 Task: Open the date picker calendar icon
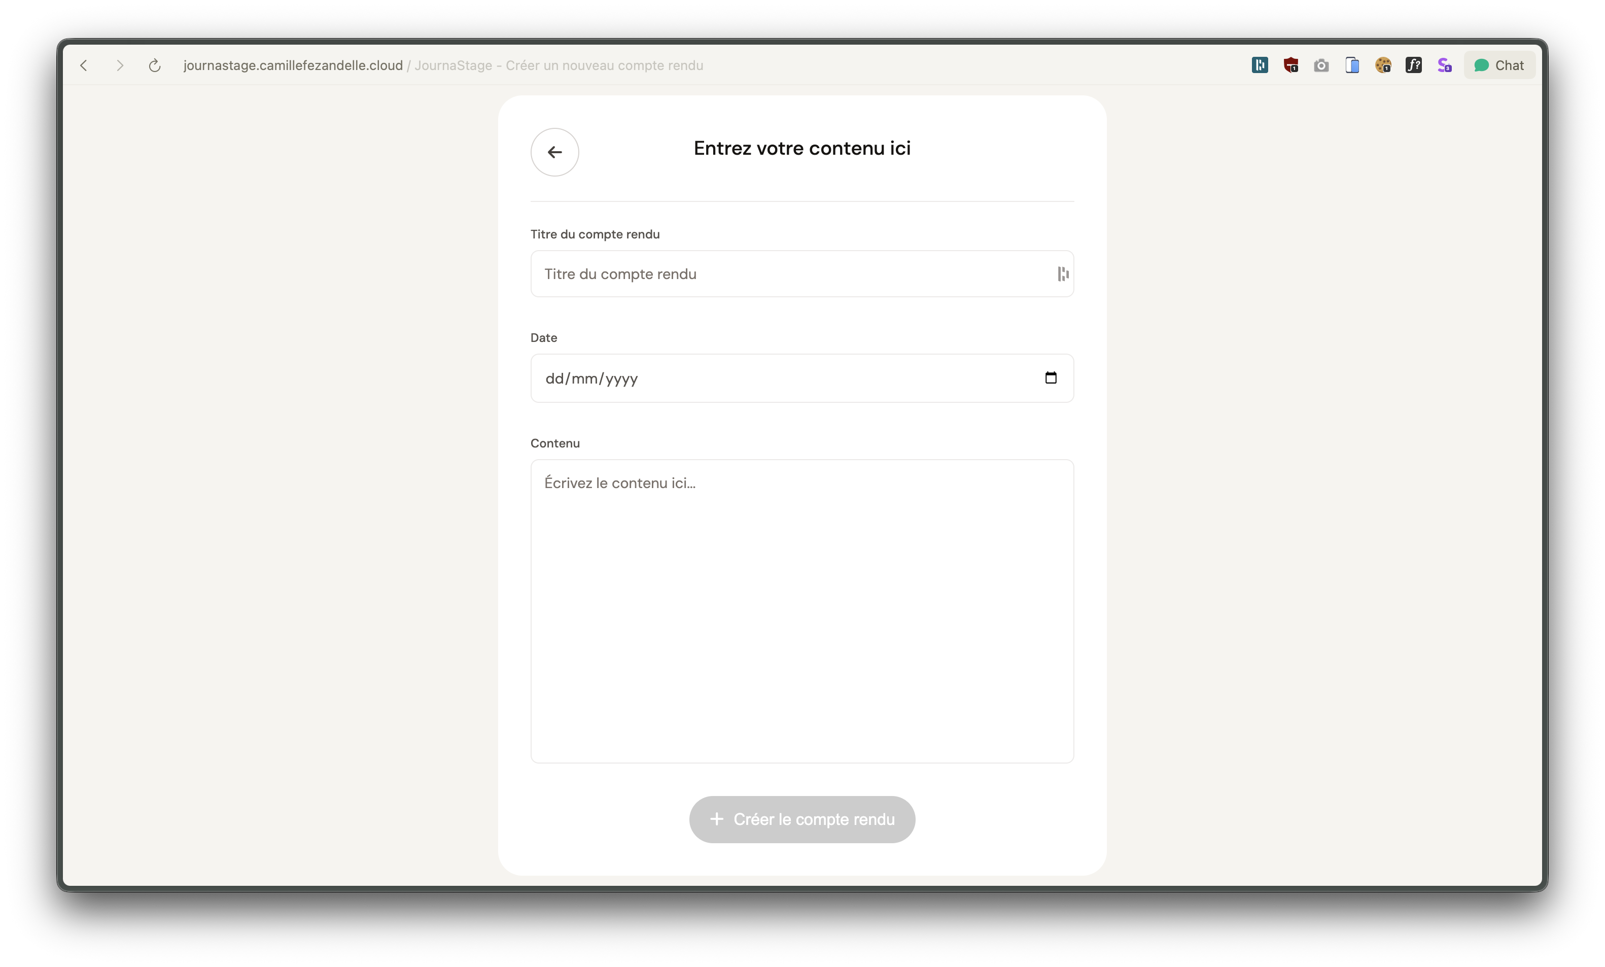click(1050, 378)
